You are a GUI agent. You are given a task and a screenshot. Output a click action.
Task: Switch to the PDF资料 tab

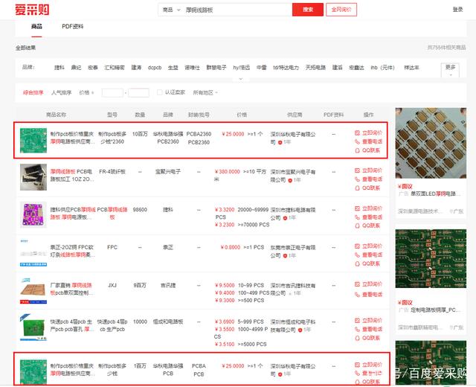point(73,27)
